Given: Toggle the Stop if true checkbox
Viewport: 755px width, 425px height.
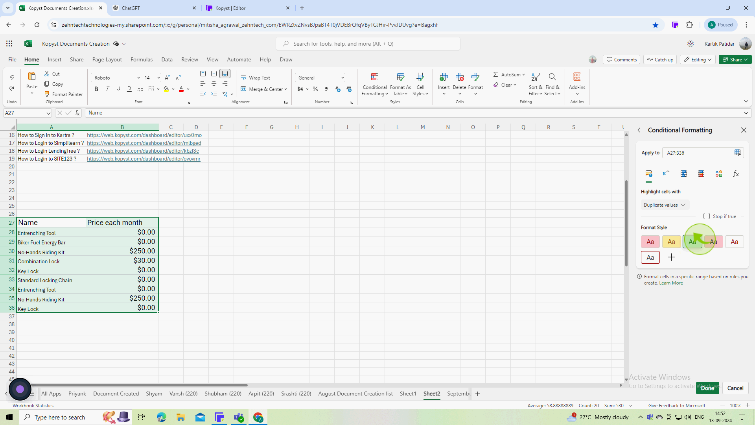Looking at the screenshot, I should 706,216.
